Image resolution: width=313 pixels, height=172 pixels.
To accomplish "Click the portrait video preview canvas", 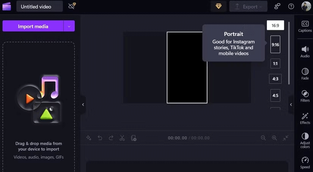I will click(x=187, y=67).
